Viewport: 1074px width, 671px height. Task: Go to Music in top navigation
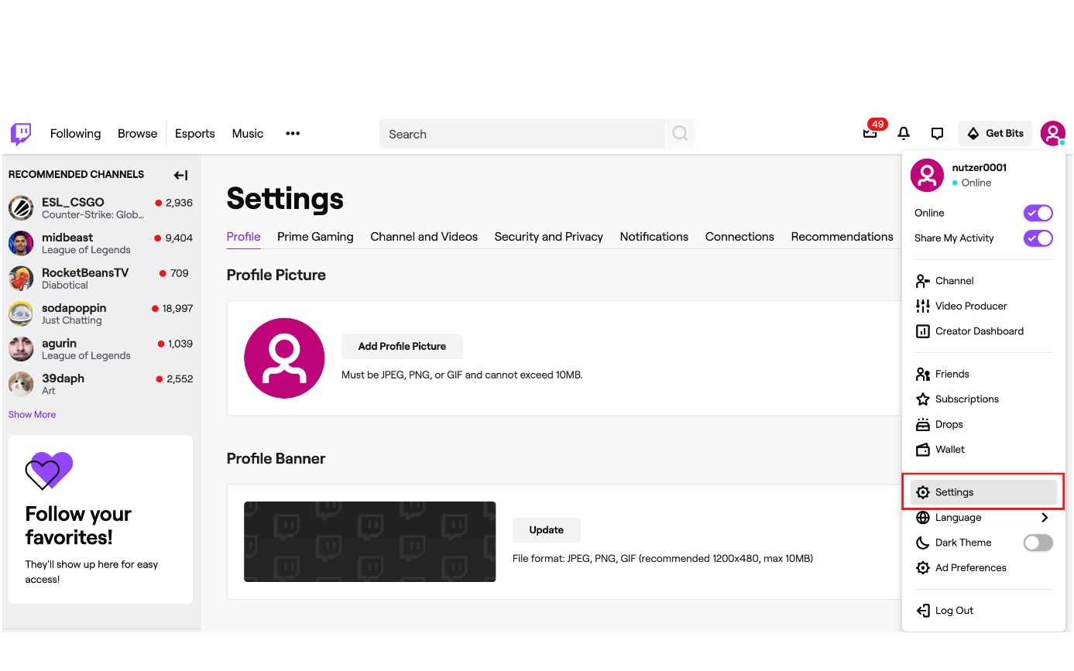[x=248, y=133]
